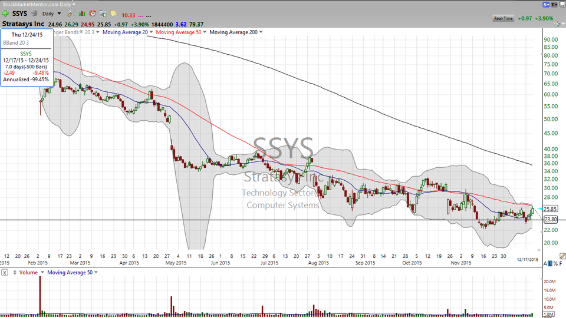Screen dimensions: 566x318
Task: Click the 23.80 horizontal line price tag
Action: [550, 219]
